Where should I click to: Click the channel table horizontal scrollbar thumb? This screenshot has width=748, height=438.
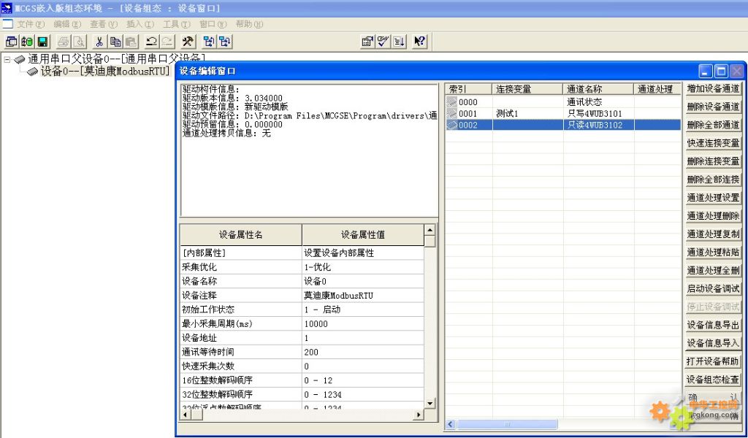(x=507, y=423)
